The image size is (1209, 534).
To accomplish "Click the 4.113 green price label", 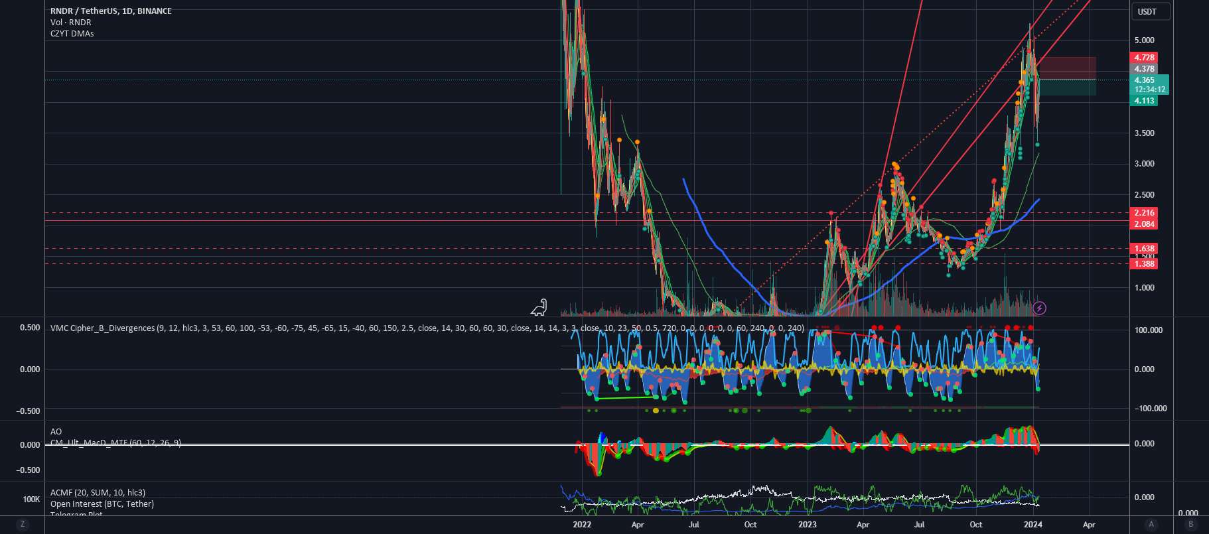I will point(1144,101).
